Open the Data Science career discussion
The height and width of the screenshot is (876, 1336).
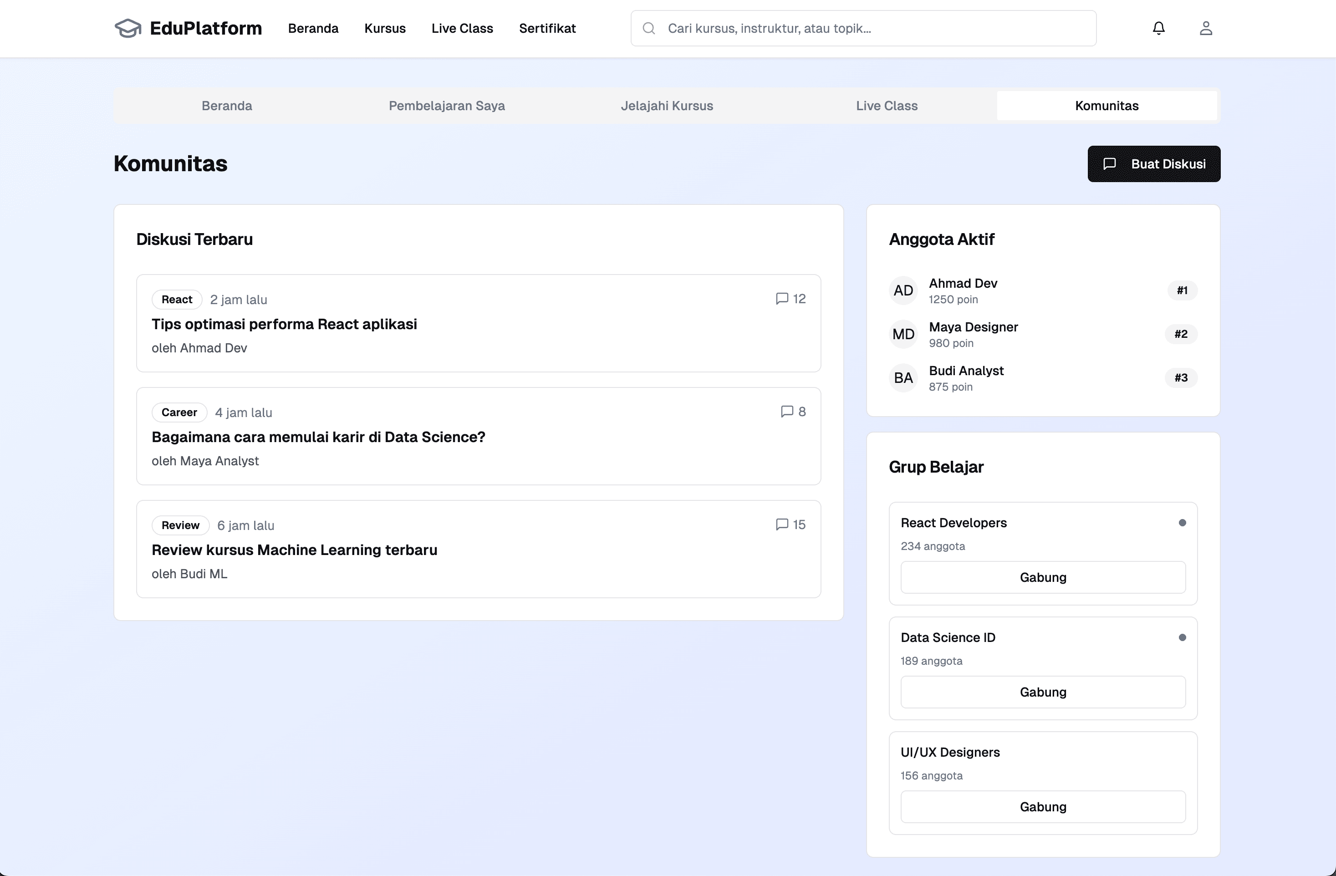[318, 437]
